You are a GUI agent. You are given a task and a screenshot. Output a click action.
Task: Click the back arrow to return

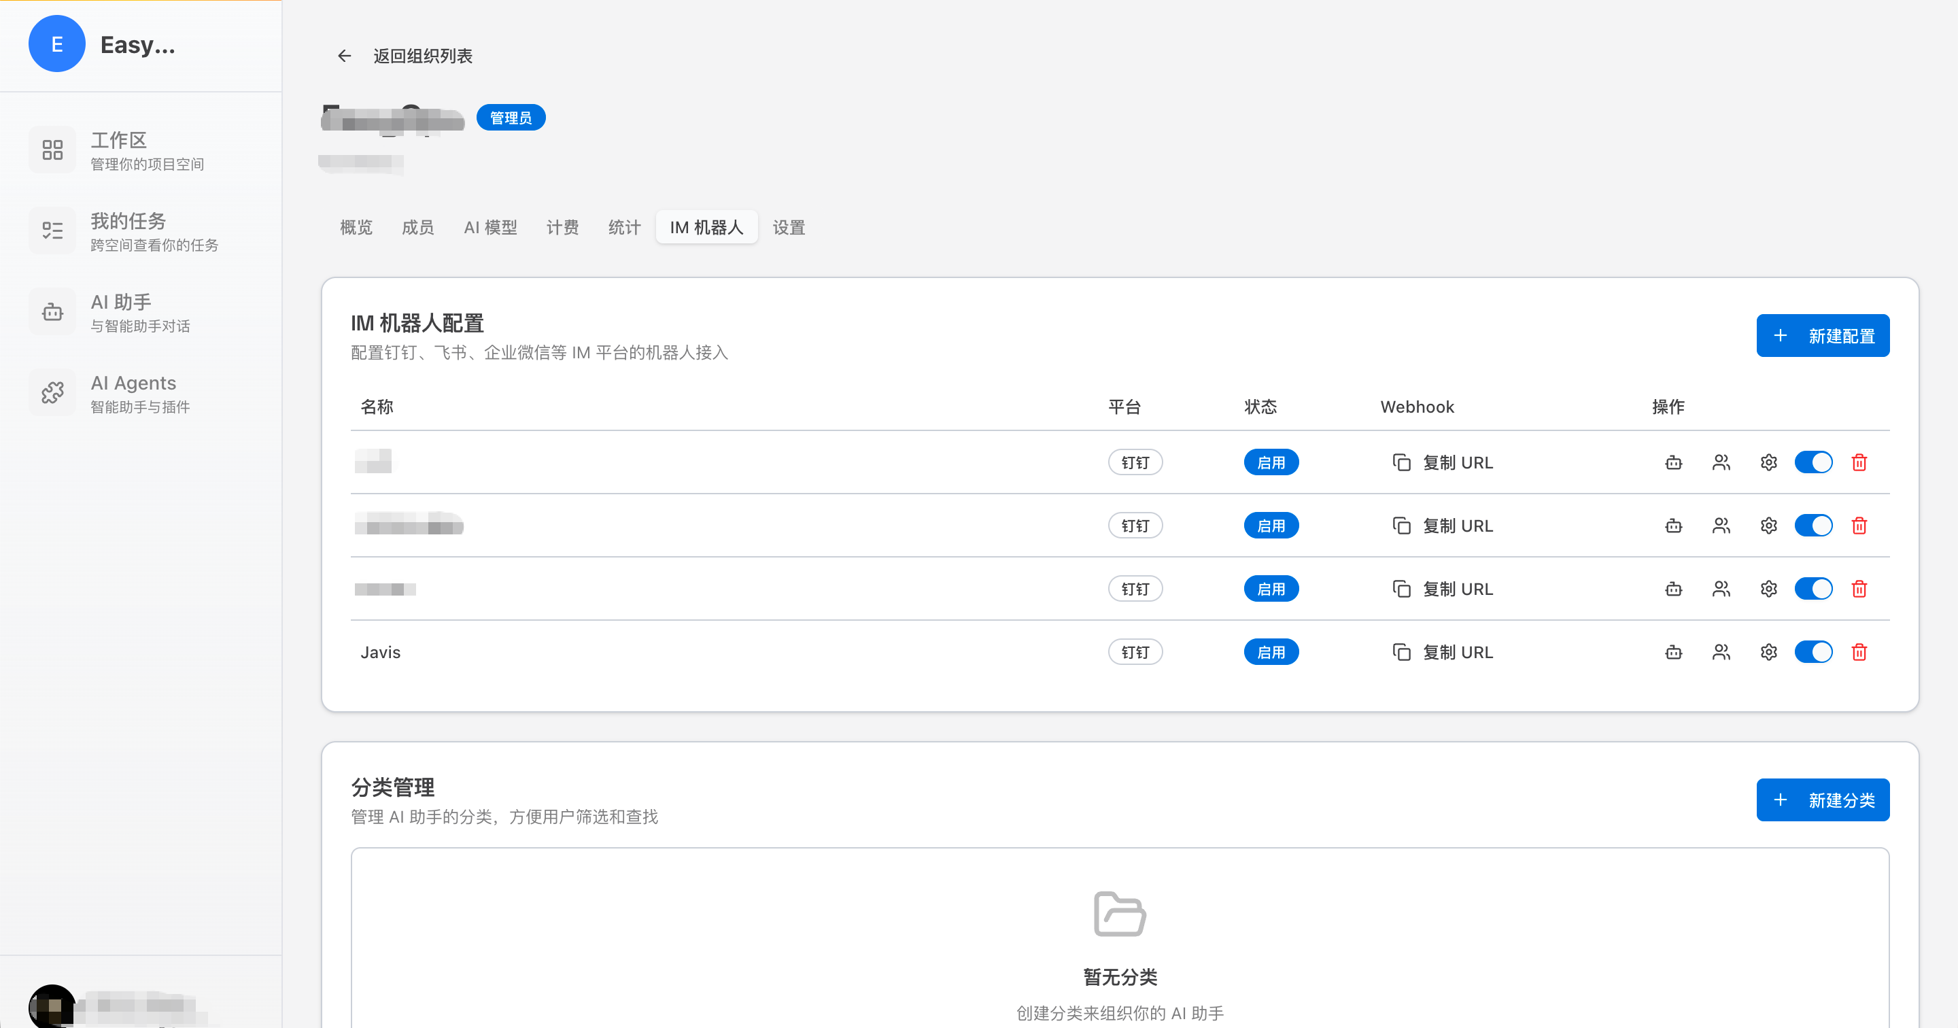tap(343, 56)
